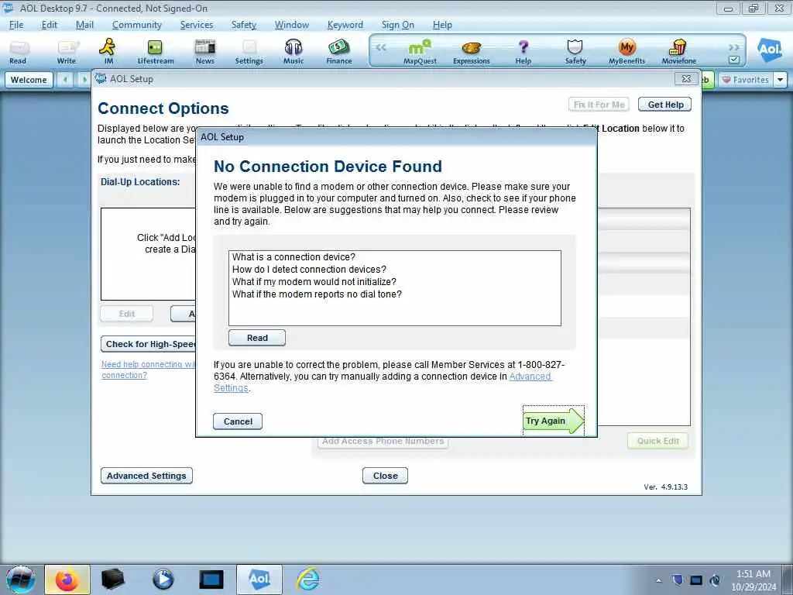Open the News toolbar icon

pyautogui.click(x=204, y=52)
